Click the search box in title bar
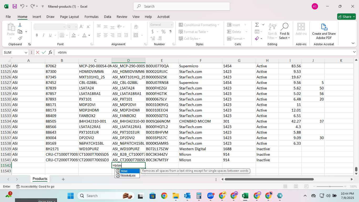 [182, 6]
